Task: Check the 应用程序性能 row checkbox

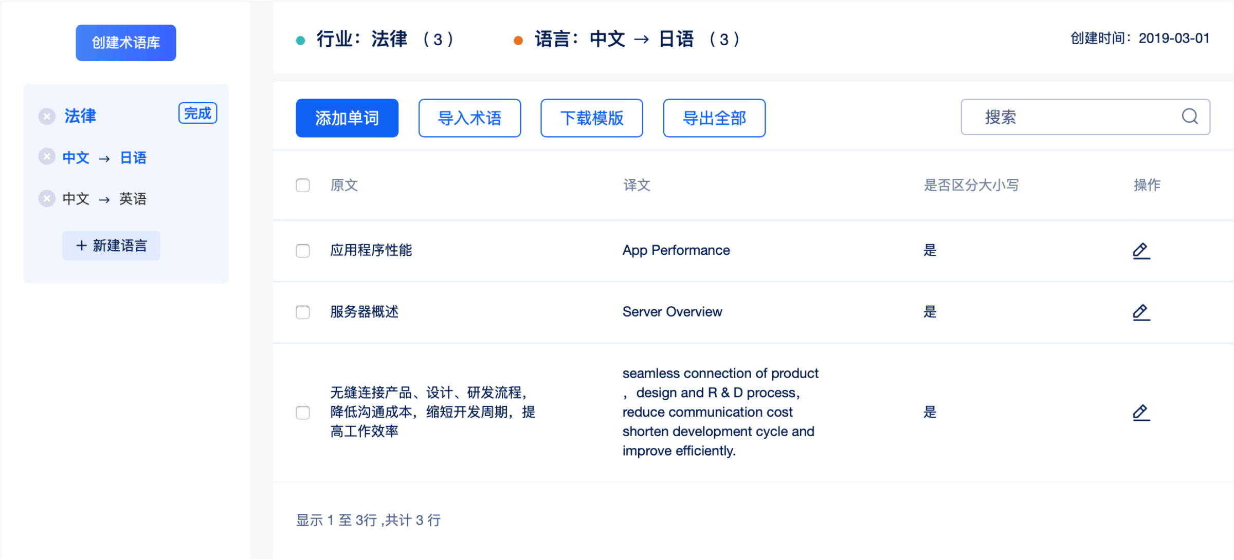Action: [303, 251]
